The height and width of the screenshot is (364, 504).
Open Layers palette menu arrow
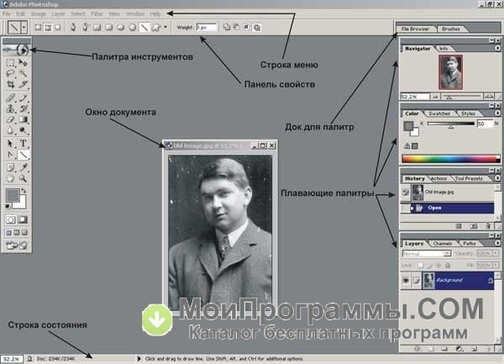(497, 243)
